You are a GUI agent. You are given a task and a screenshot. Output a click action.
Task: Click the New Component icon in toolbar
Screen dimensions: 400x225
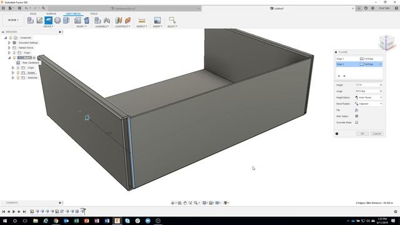(x=31, y=20)
